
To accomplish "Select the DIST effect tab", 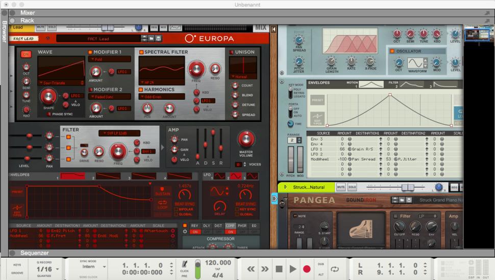I will click(x=218, y=226).
